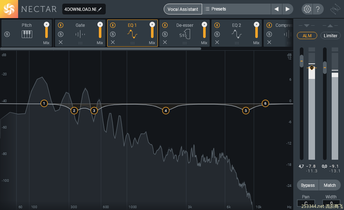Click the piano keyboard icon in Pitch module
Image resolution: width=344 pixels, height=210 pixels.
(27, 34)
